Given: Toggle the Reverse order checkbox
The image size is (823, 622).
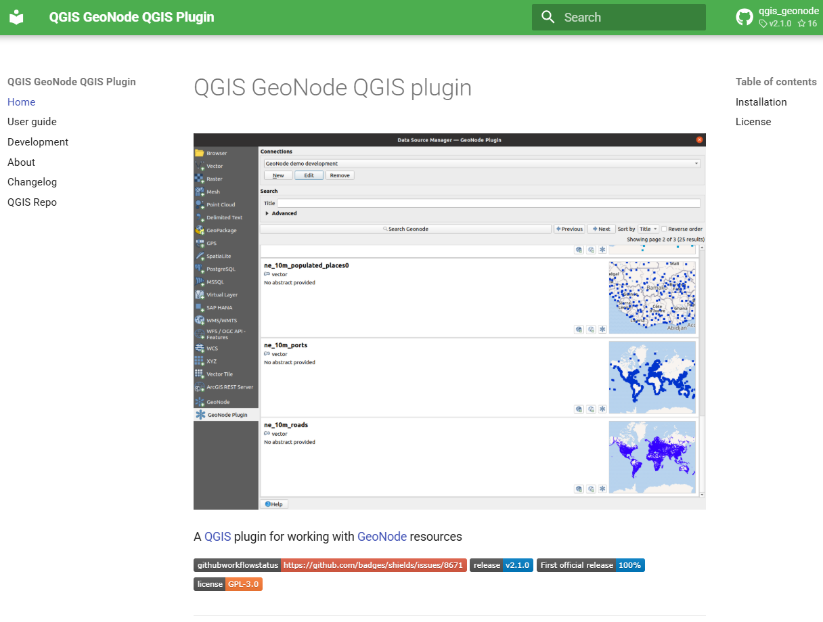Looking at the screenshot, I should (664, 229).
